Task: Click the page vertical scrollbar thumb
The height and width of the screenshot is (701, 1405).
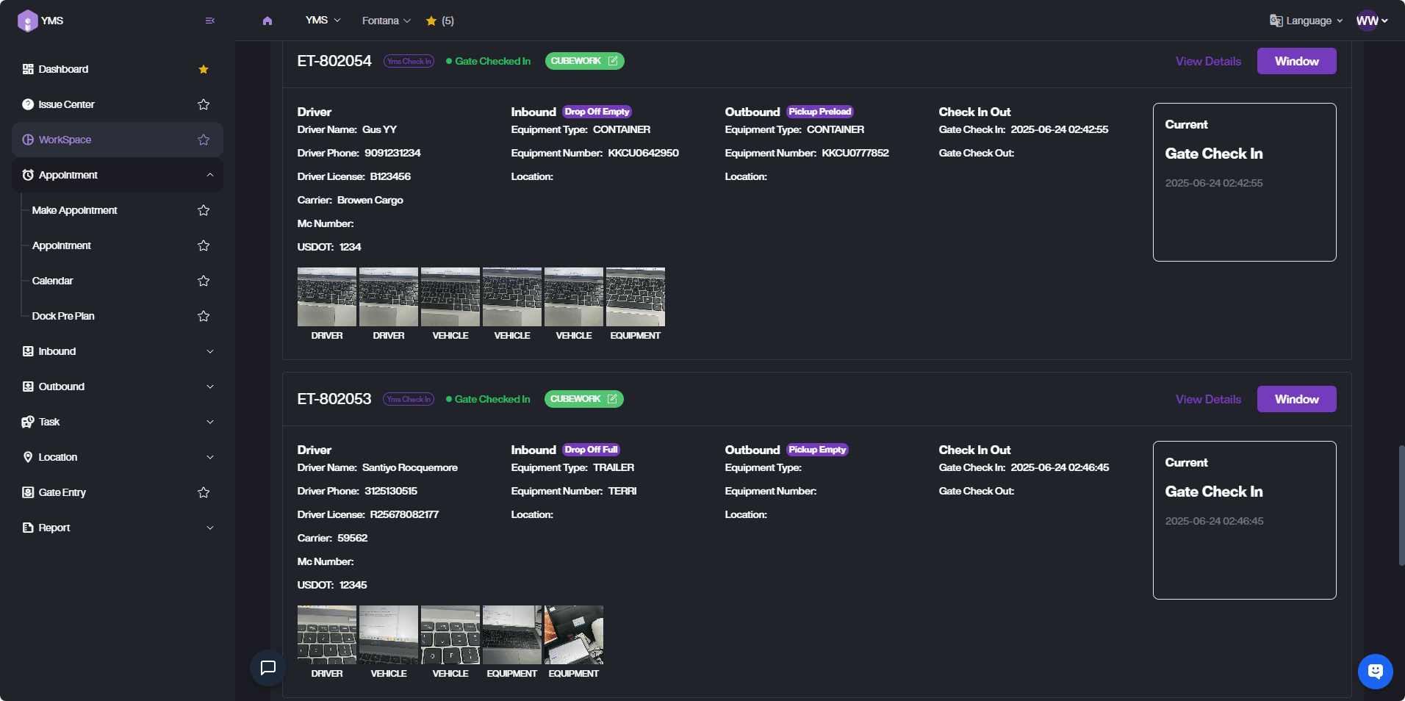Action: coord(1401,505)
